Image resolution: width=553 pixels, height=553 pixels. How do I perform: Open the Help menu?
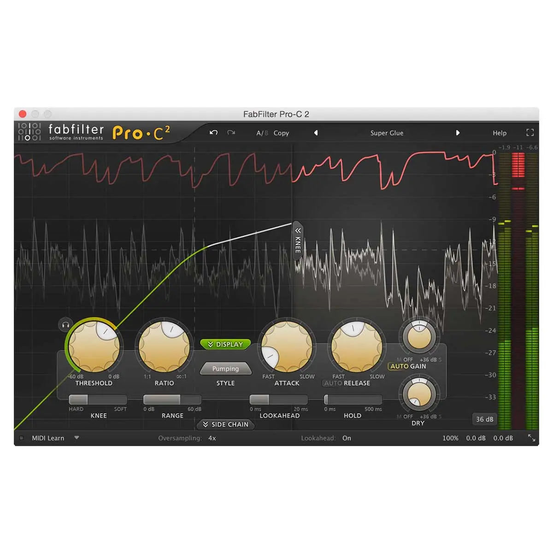(x=500, y=133)
